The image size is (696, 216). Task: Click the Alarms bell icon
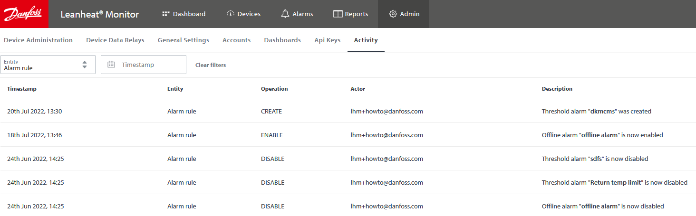pos(285,14)
